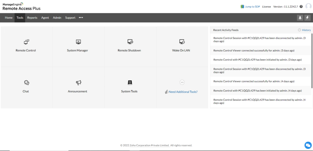Image resolution: width=313 pixels, height=151 pixels.
Task: Open the help question mark icon
Action: [301, 7]
